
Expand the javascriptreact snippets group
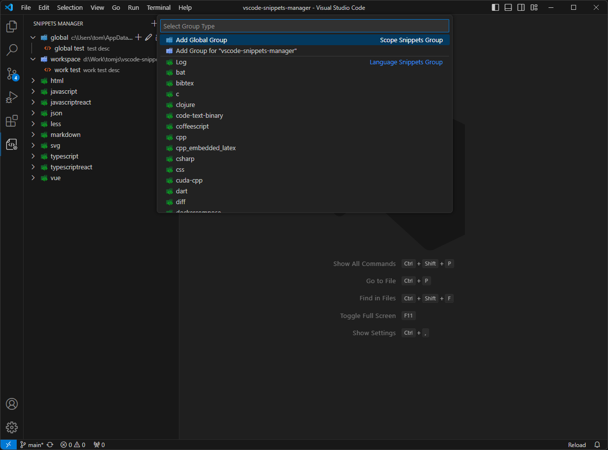[x=33, y=102]
